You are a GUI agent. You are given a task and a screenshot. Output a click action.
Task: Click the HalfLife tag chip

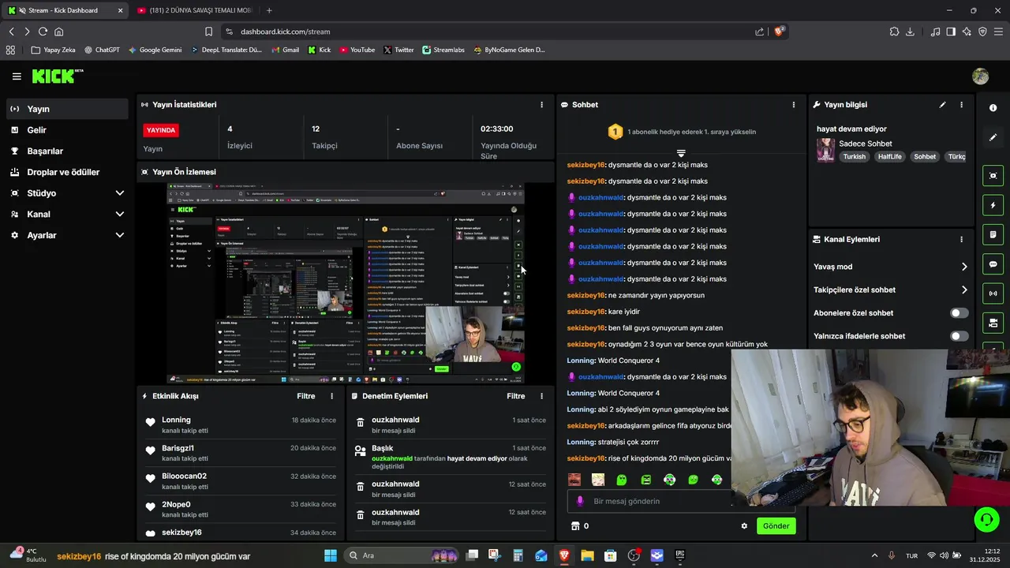pyautogui.click(x=889, y=156)
